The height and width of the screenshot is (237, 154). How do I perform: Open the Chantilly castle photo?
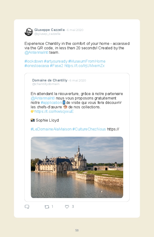77,167
